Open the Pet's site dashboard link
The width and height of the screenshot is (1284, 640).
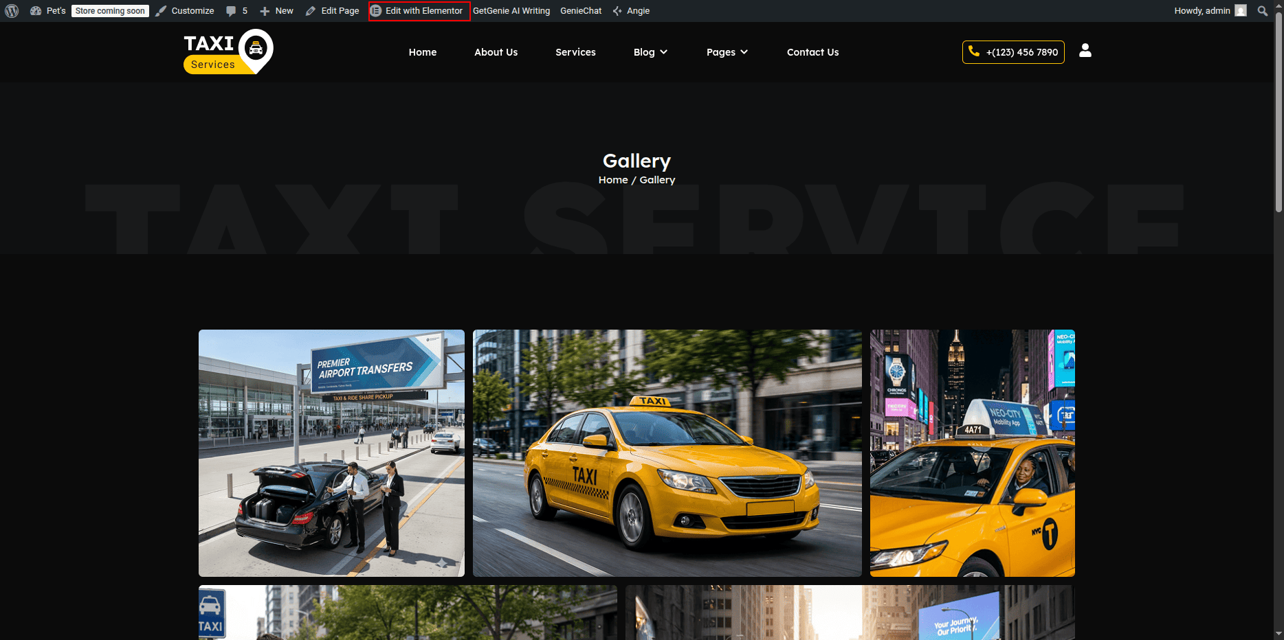(48, 11)
